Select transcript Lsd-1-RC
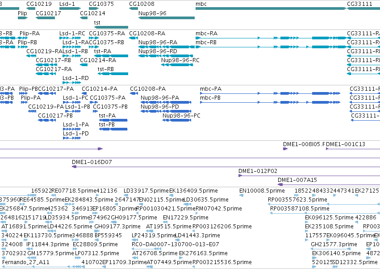This screenshot has width=380, height=269. coord(70,38)
